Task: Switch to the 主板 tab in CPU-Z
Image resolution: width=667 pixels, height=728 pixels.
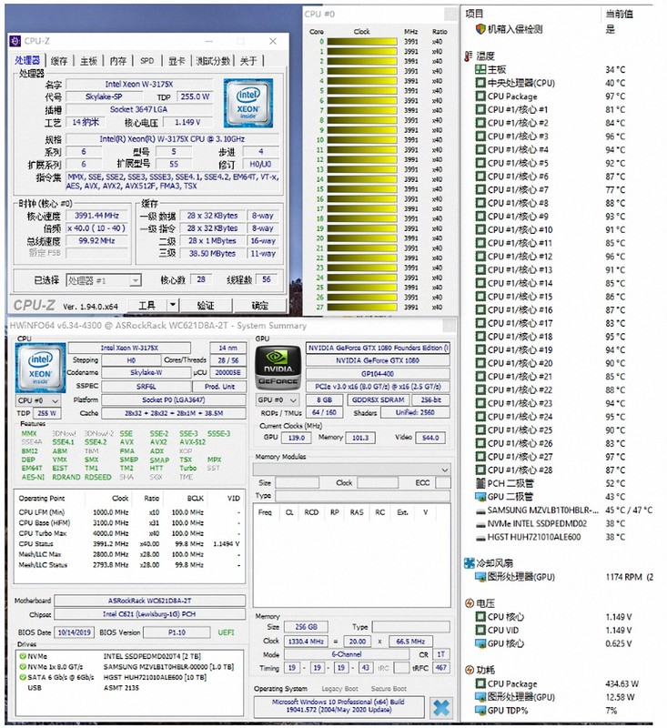Action: [x=88, y=61]
